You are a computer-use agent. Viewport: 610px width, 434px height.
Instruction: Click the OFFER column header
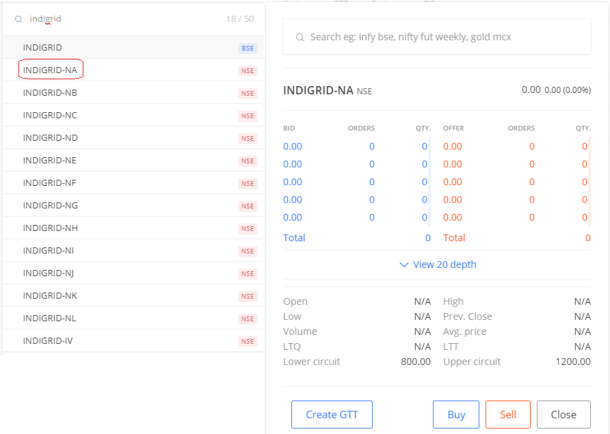pos(453,128)
